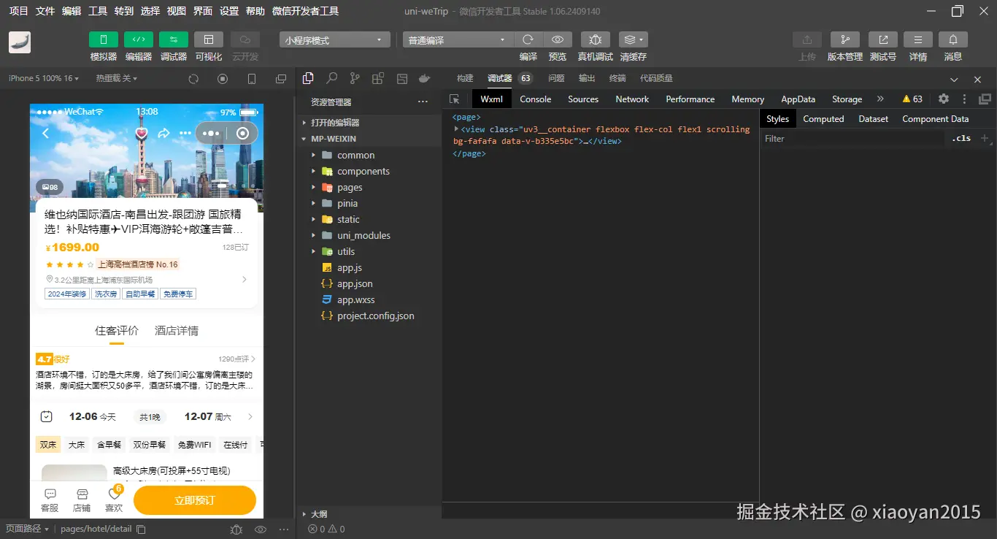Open the source control branch icon
Screen dimensions: 997x539
pos(355,78)
